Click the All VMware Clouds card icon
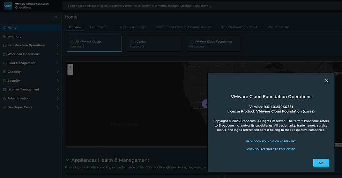This screenshot has width=342, height=178. (72, 42)
